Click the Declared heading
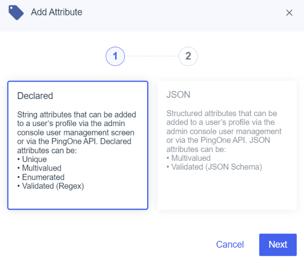Screen dimensions: 304x259 pyautogui.click(x=35, y=96)
